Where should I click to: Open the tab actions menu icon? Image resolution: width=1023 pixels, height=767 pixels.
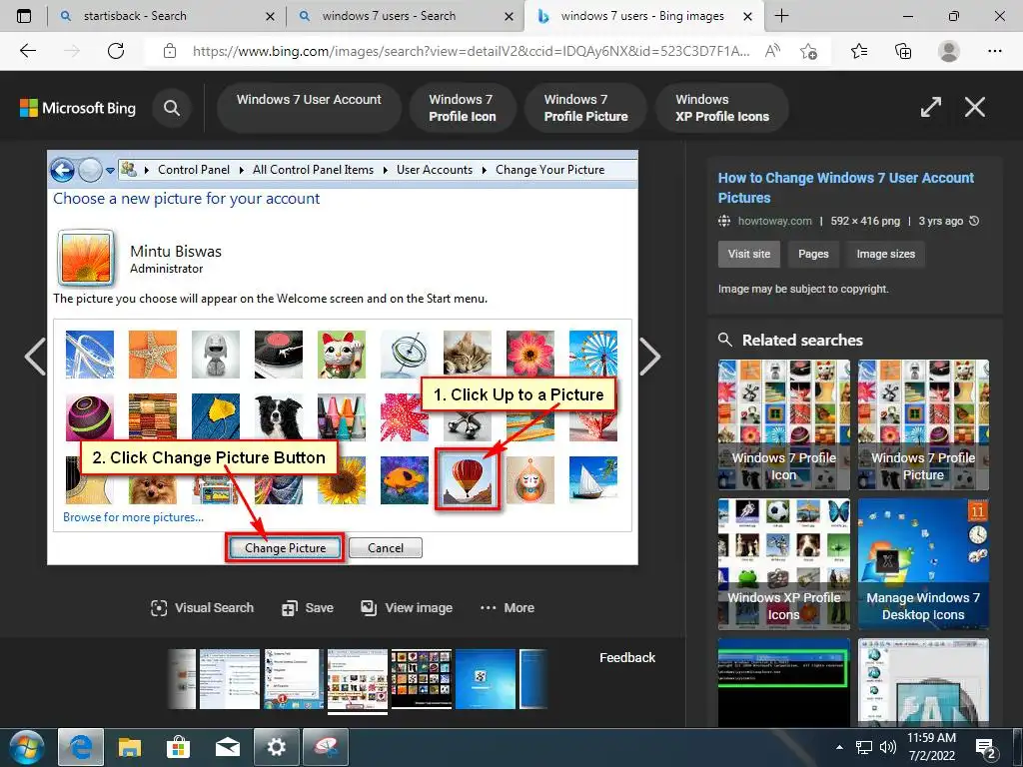(24, 16)
